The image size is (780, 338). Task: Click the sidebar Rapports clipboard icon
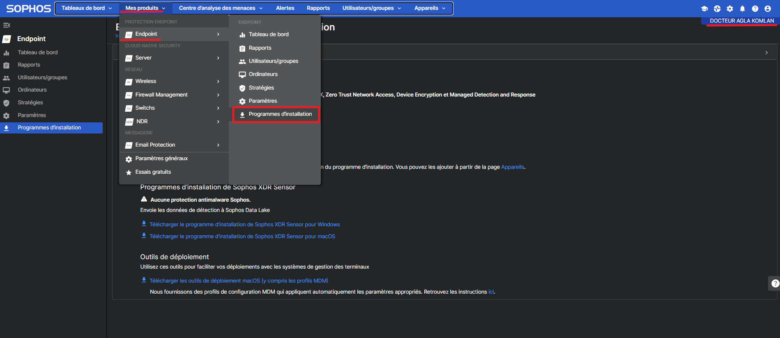[x=6, y=65]
